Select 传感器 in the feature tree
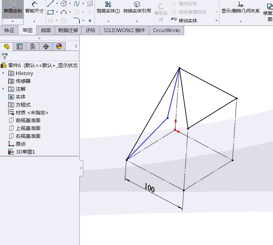The image size is (273, 245). (19, 81)
